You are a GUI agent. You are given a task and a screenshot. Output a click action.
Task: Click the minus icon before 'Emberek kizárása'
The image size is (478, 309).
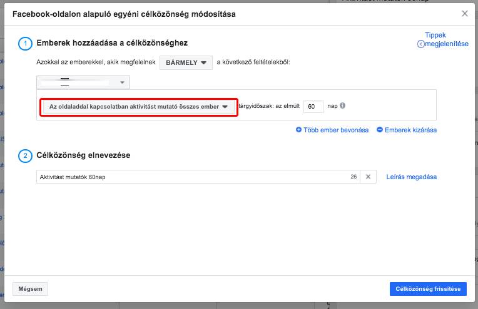coord(380,130)
